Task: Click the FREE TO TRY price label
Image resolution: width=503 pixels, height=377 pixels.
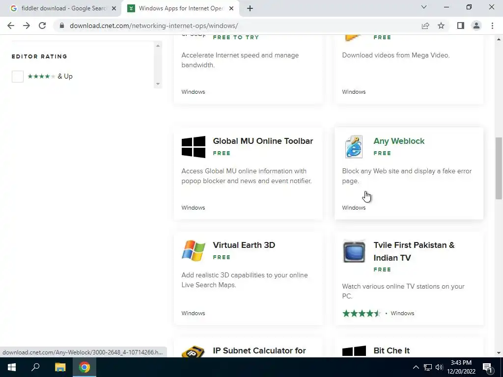Action: (x=236, y=37)
